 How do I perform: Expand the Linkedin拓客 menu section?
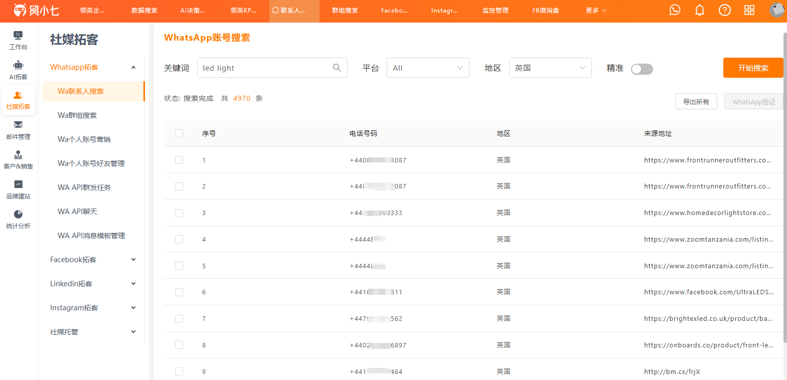pyautogui.click(x=93, y=284)
